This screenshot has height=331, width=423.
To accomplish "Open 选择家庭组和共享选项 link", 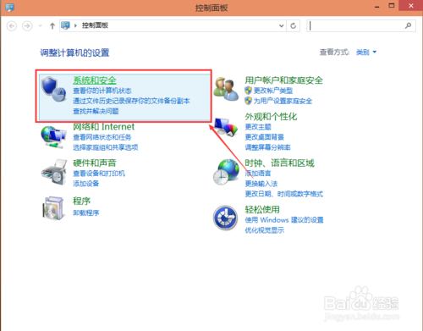I will click(106, 147).
